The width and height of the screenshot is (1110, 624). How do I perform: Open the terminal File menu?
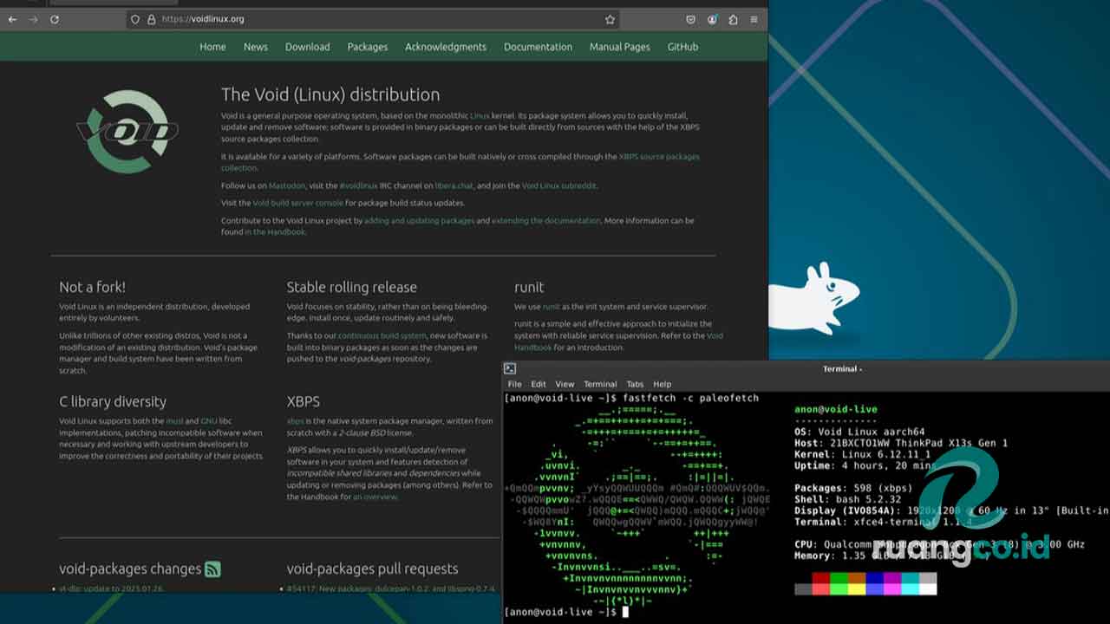pyautogui.click(x=514, y=384)
